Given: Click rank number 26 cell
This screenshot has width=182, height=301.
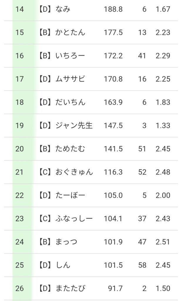Looking at the screenshot, I should pyautogui.click(x=20, y=288).
